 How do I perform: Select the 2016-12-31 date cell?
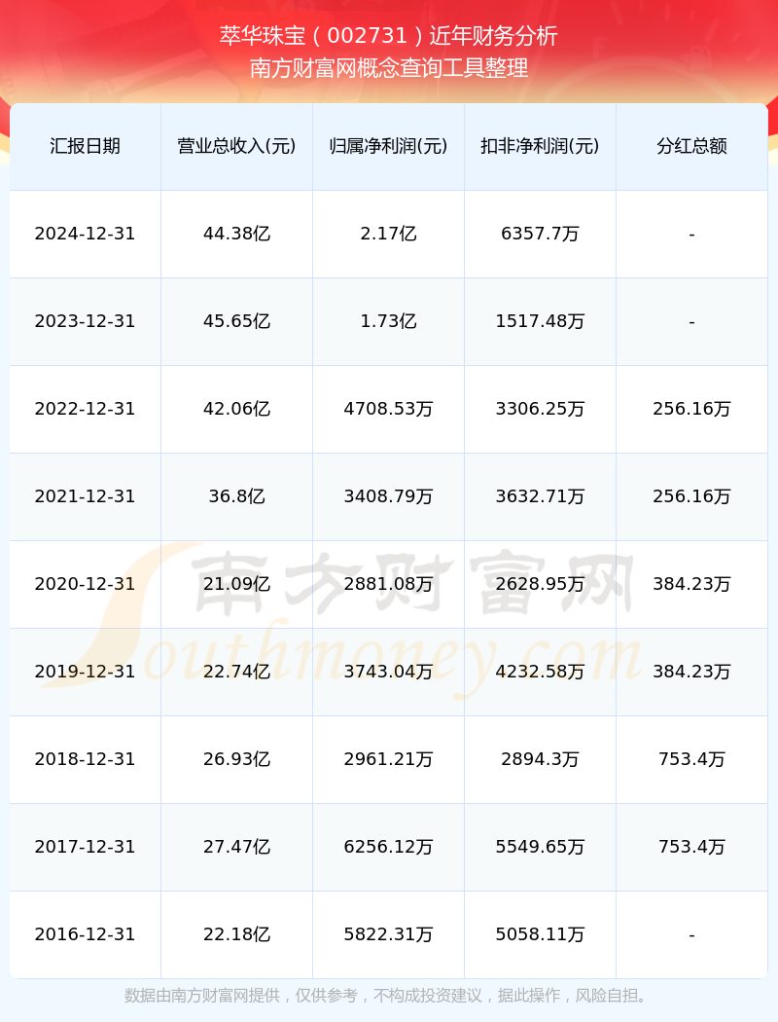tap(86, 934)
